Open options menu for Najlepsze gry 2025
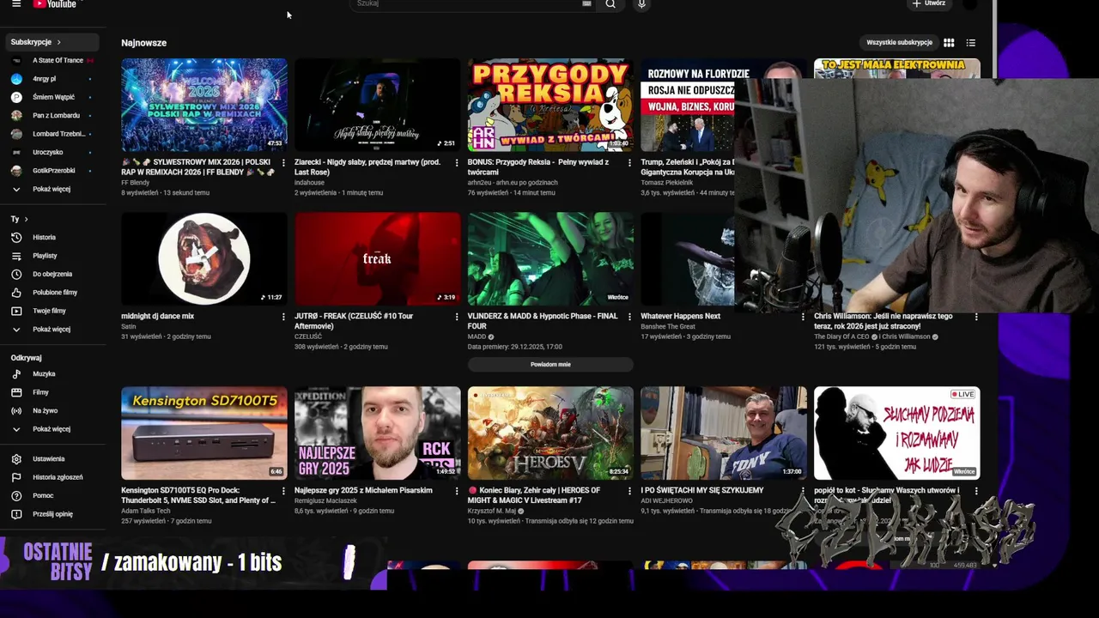Screen dimensions: 1099x618 pyautogui.click(x=457, y=491)
